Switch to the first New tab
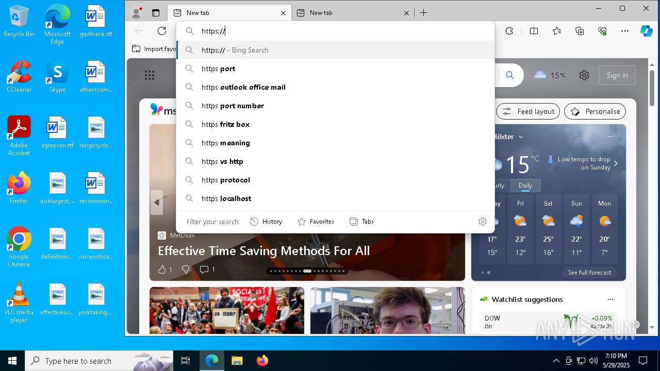 click(x=230, y=13)
